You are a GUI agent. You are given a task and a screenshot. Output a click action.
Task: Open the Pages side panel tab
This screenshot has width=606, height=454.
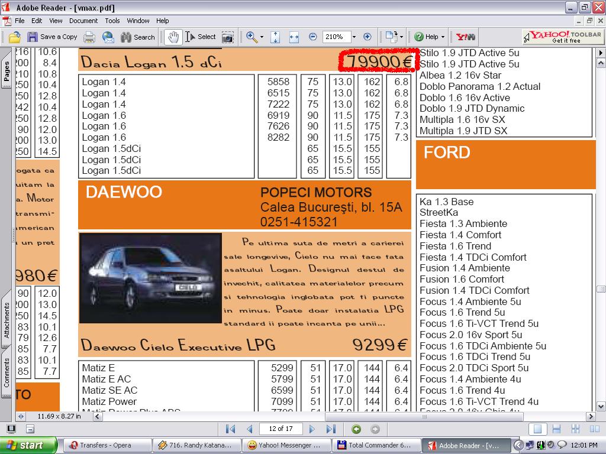pyautogui.click(x=7, y=71)
